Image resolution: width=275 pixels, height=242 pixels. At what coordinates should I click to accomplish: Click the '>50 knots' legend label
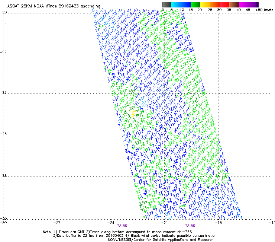(x=264, y=10)
